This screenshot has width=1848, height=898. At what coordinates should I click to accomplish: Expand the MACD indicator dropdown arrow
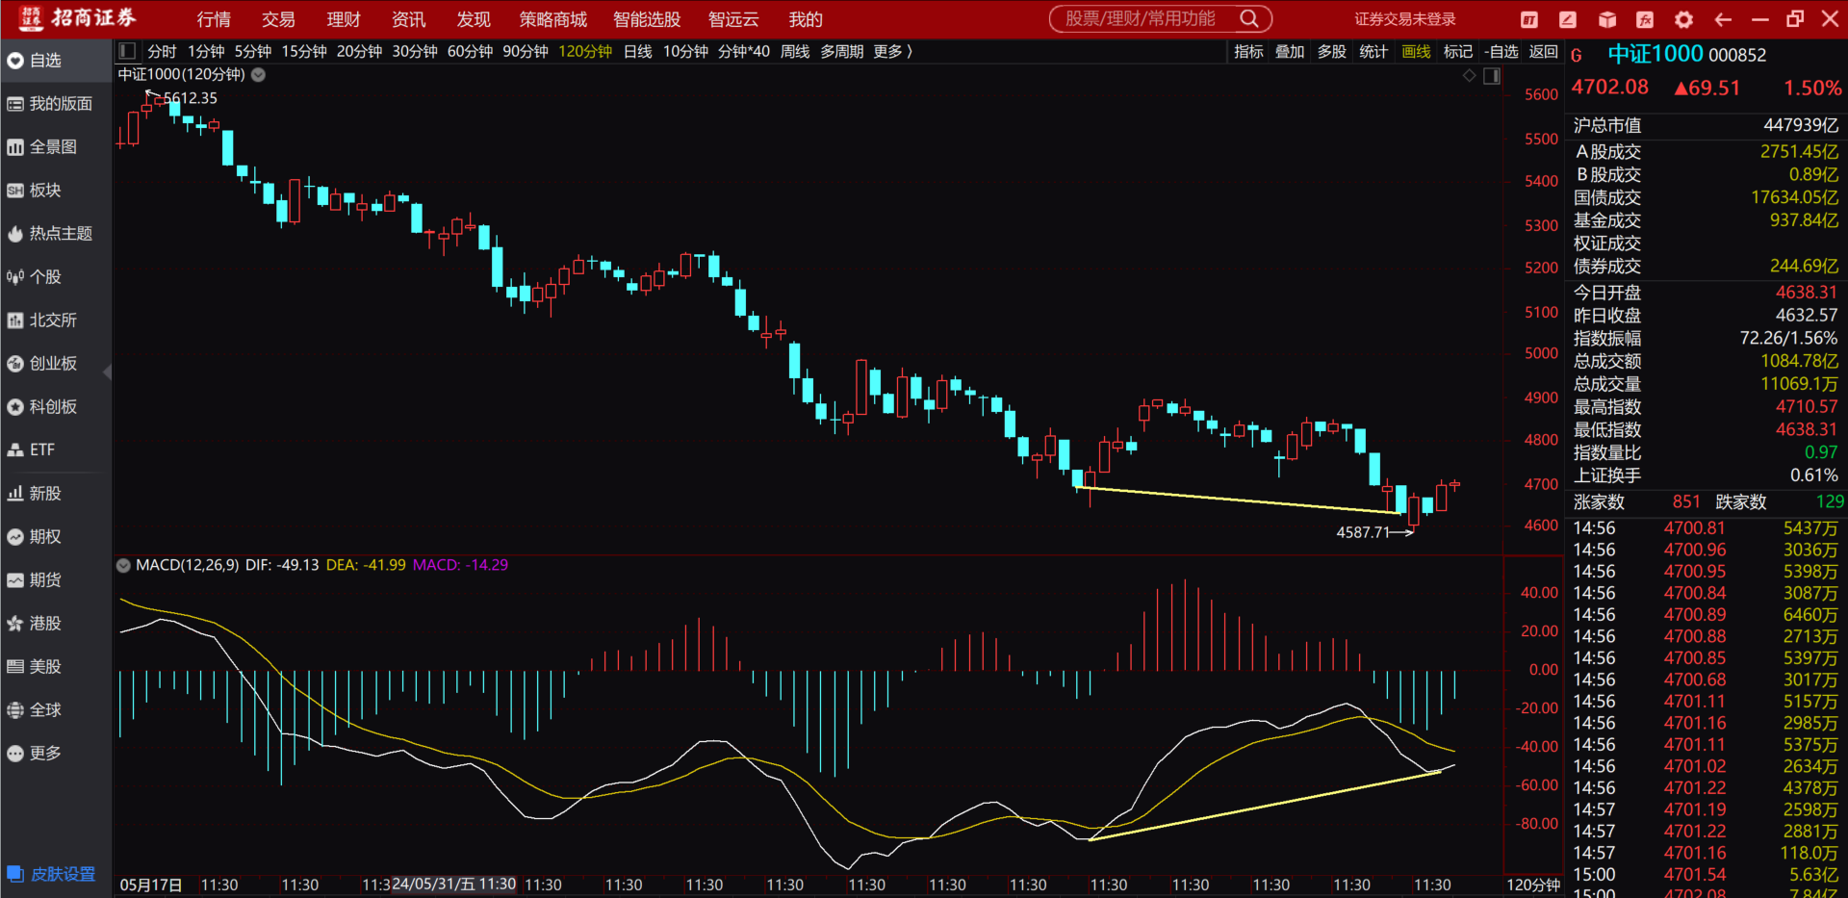tap(123, 565)
